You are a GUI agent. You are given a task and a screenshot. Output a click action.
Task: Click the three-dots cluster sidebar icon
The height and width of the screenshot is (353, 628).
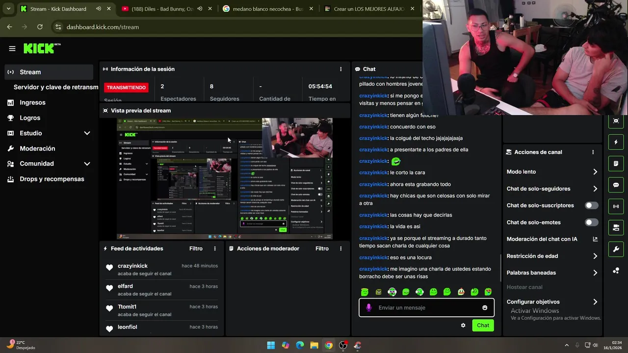616,270
